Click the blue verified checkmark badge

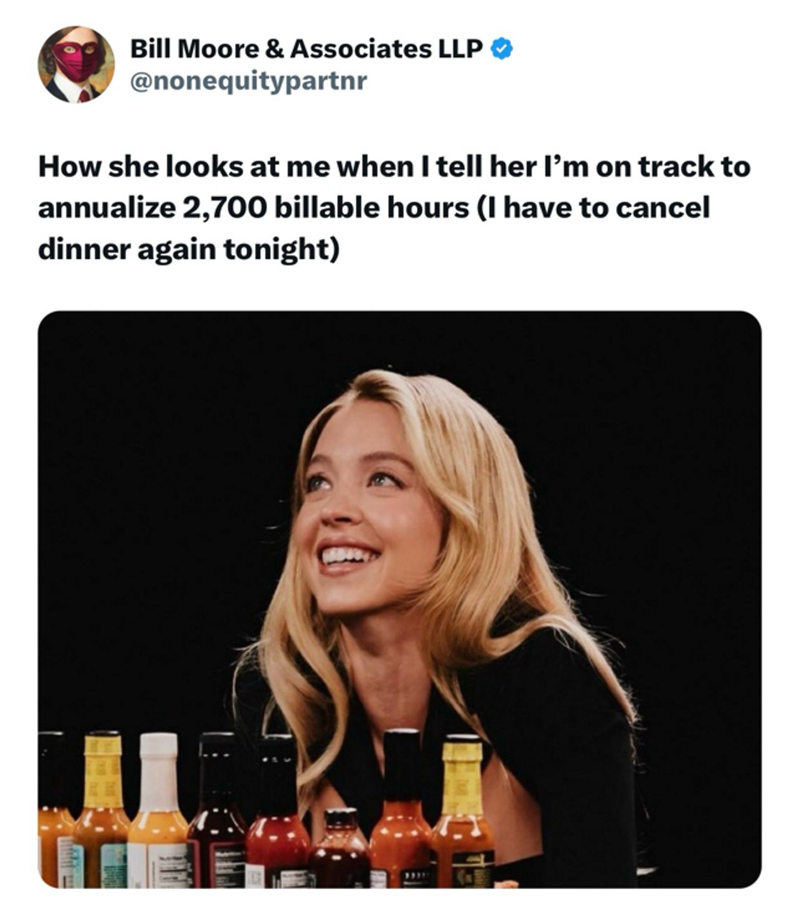pos(502,49)
